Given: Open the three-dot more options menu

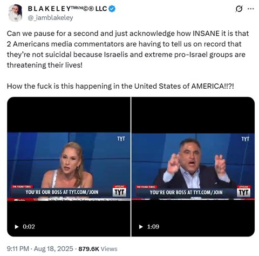Looking at the screenshot, I should click(251, 9).
